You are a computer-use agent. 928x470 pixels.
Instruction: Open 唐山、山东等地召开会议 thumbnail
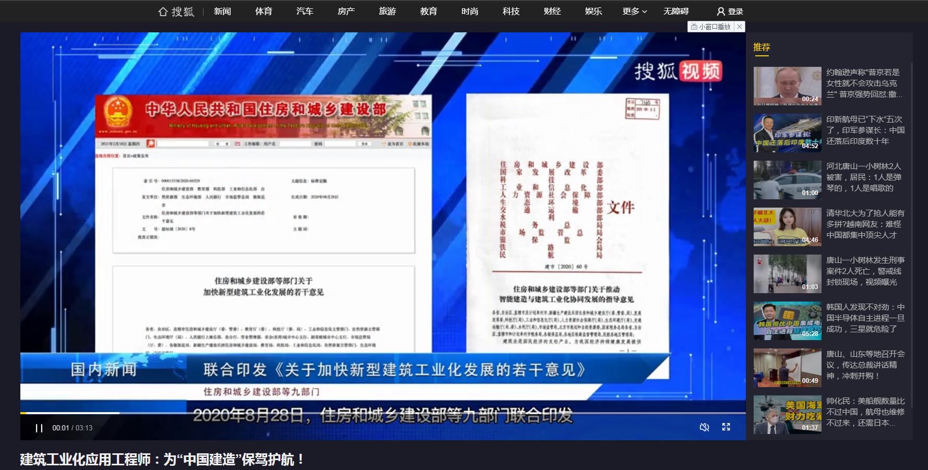[787, 368]
